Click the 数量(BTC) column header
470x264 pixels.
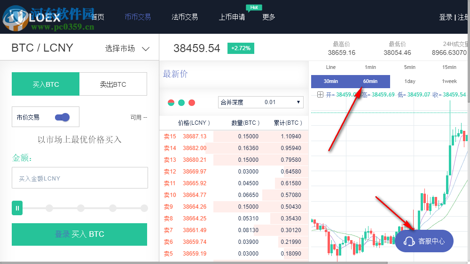[245, 123]
